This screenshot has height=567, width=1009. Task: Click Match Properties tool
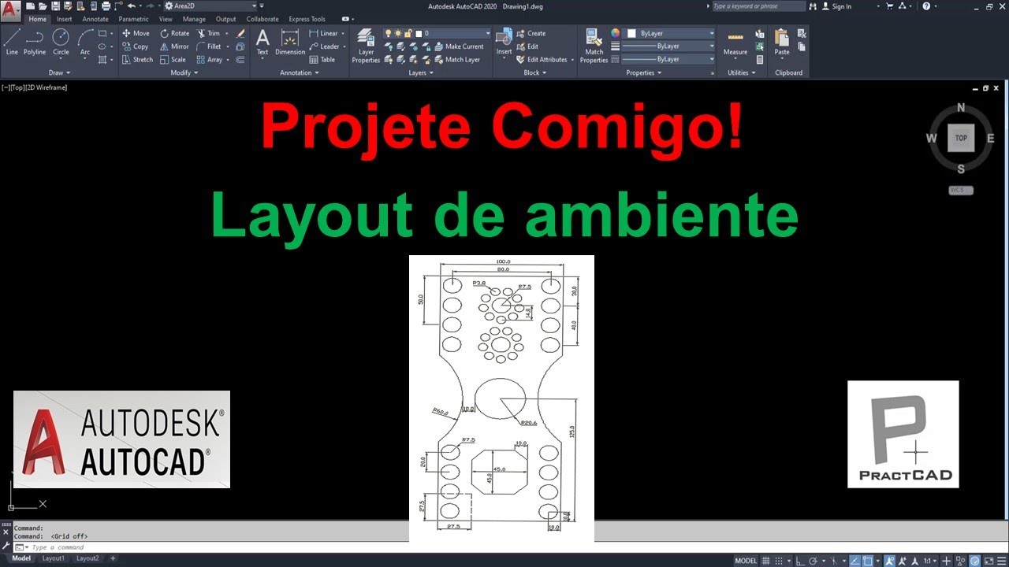594,46
